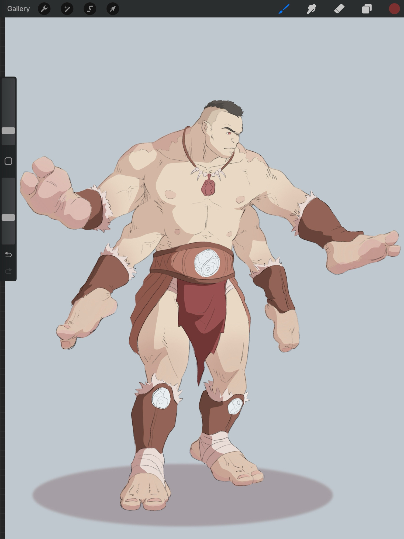Screen dimensions: 404x539
Task: Click the brush opacity slider handle
Action: coord(8,217)
